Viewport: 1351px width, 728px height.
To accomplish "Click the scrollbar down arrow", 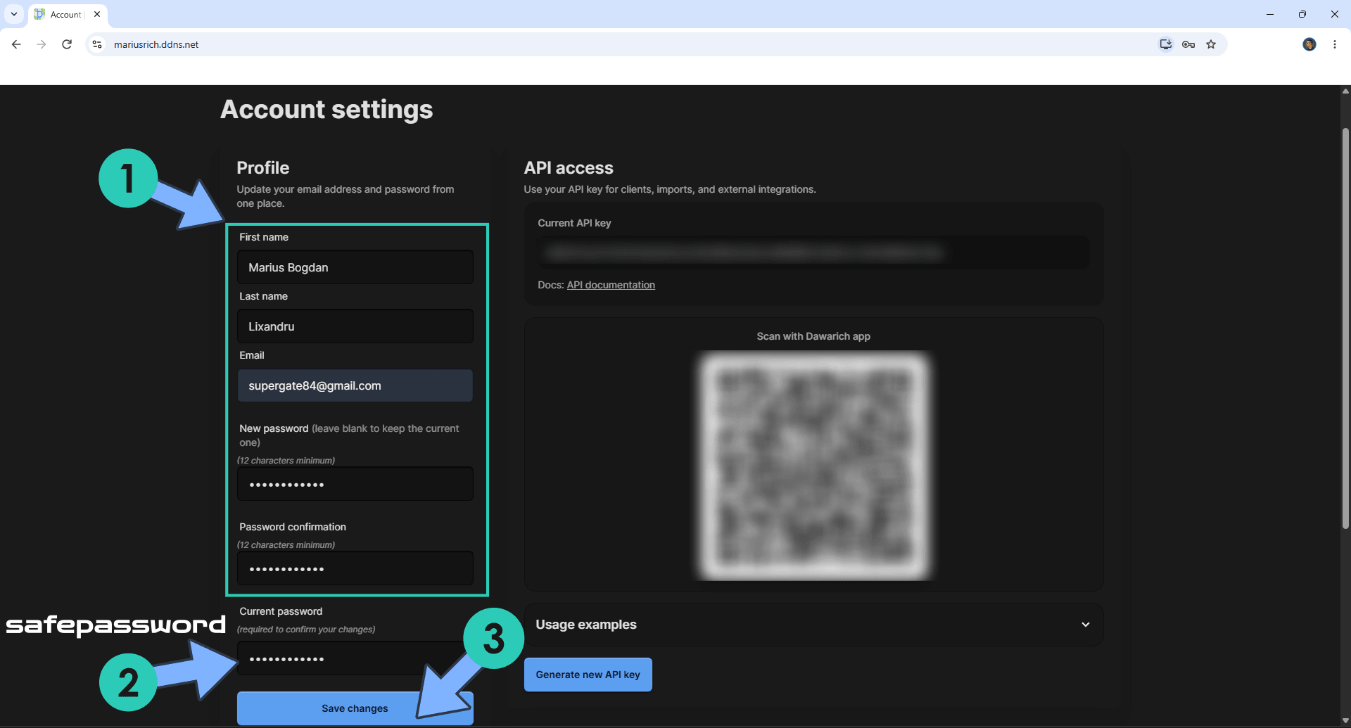I will click(1345, 722).
